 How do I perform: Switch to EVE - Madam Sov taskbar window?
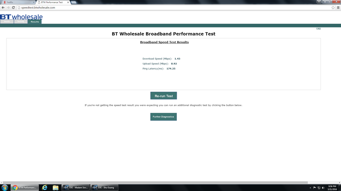point(76,188)
